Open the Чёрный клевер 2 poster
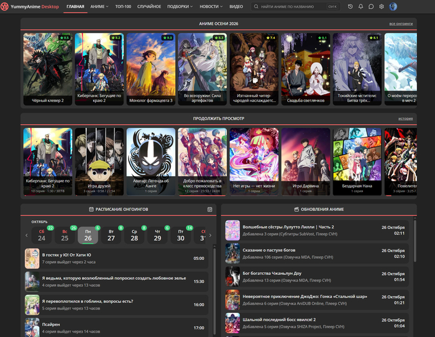Viewport: 435px width, 337px height. [48, 69]
